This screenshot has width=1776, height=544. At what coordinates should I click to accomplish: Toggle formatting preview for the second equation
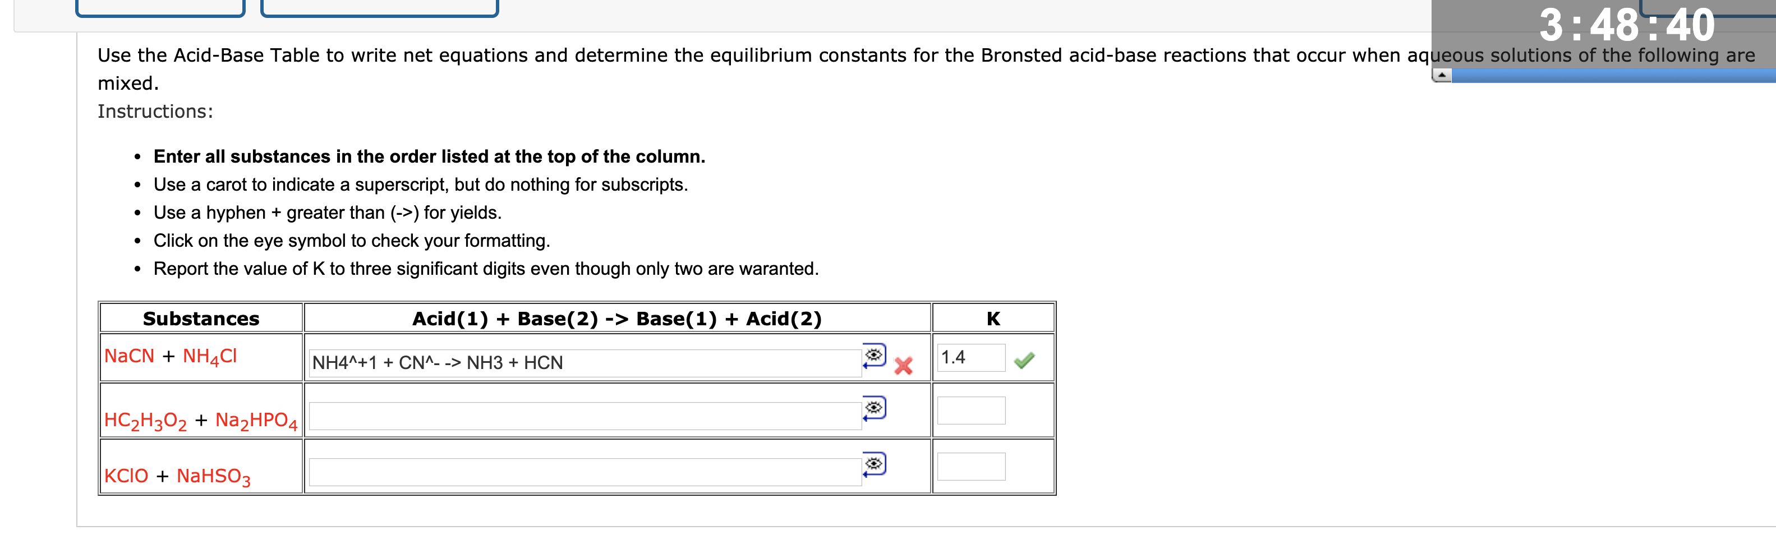point(874,407)
